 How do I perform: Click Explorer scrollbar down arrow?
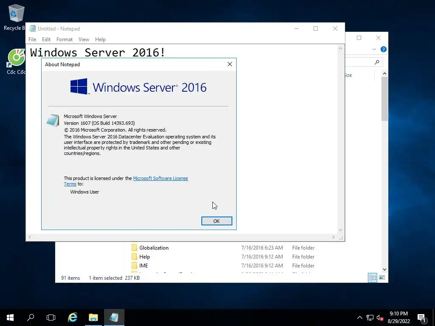[x=384, y=269]
